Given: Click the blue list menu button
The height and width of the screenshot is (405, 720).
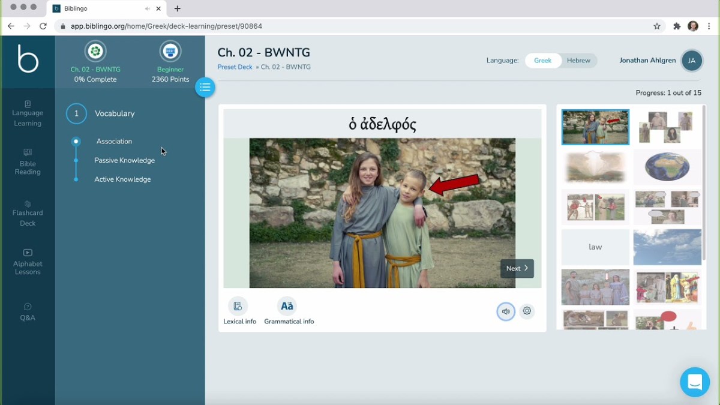Looking at the screenshot, I should (x=205, y=87).
